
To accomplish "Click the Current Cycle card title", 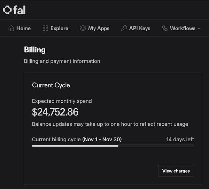I will tap(51, 85).
